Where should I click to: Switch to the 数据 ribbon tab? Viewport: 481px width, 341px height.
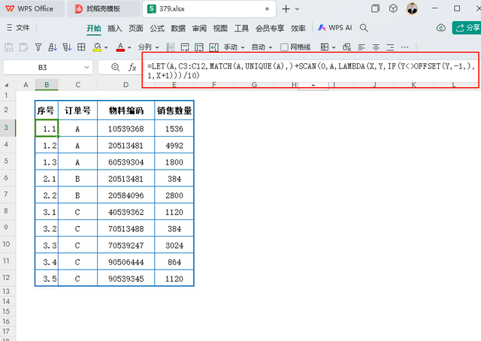click(x=178, y=29)
